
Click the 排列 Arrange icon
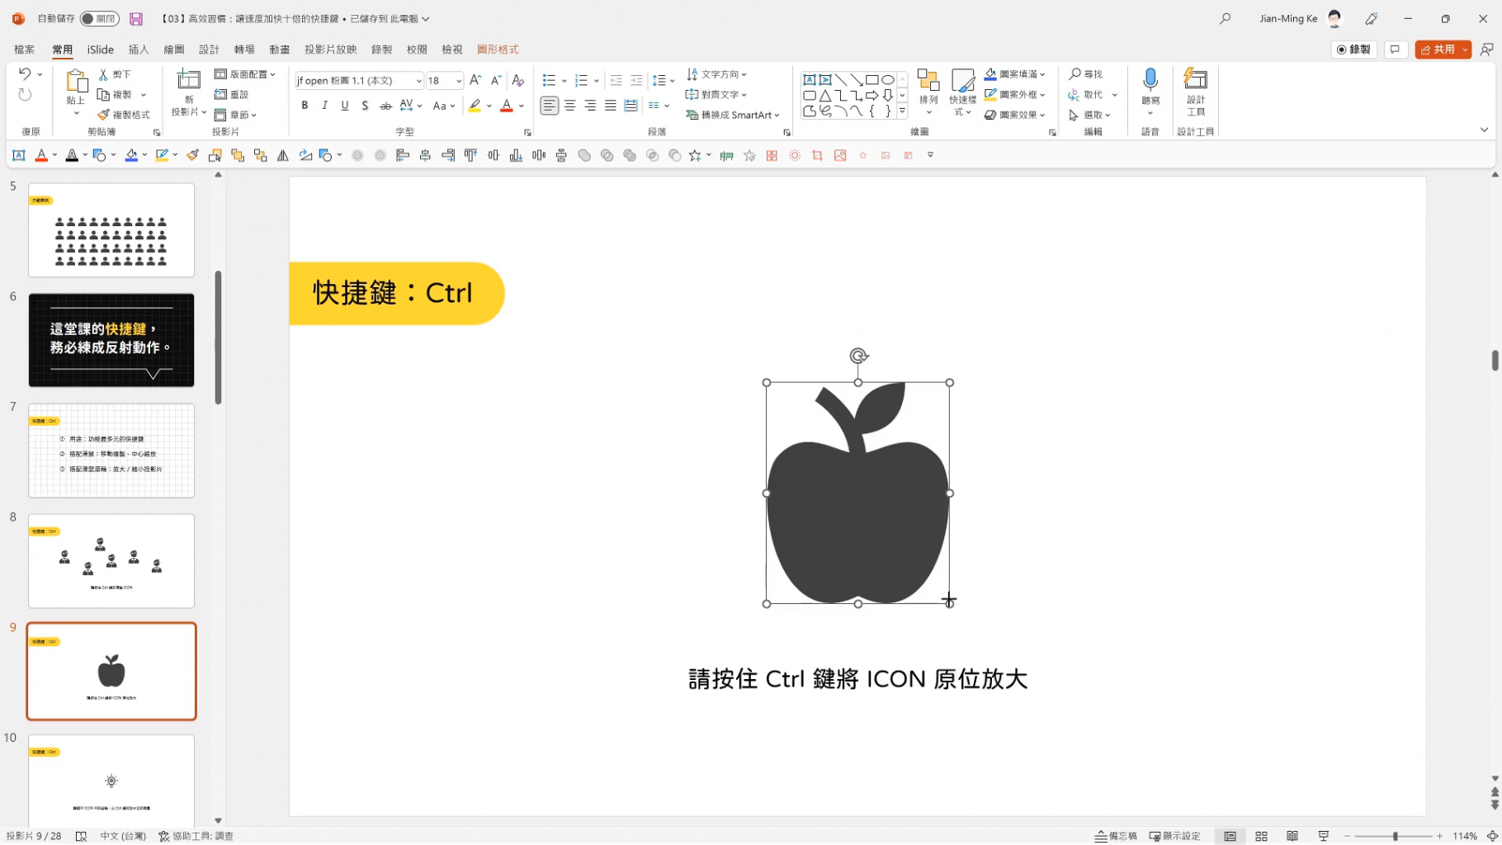(x=928, y=87)
